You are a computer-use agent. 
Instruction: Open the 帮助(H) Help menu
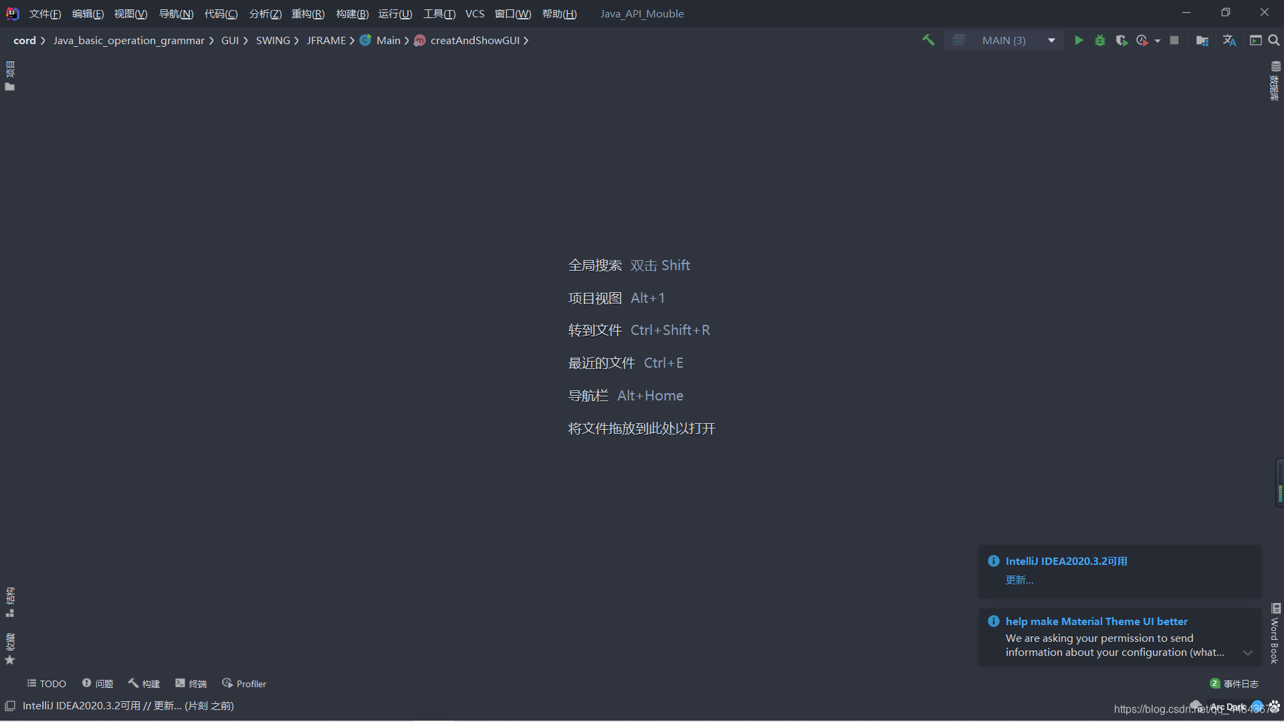(x=560, y=13)
